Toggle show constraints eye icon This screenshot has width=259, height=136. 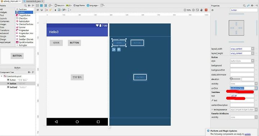tap(38, 10)
